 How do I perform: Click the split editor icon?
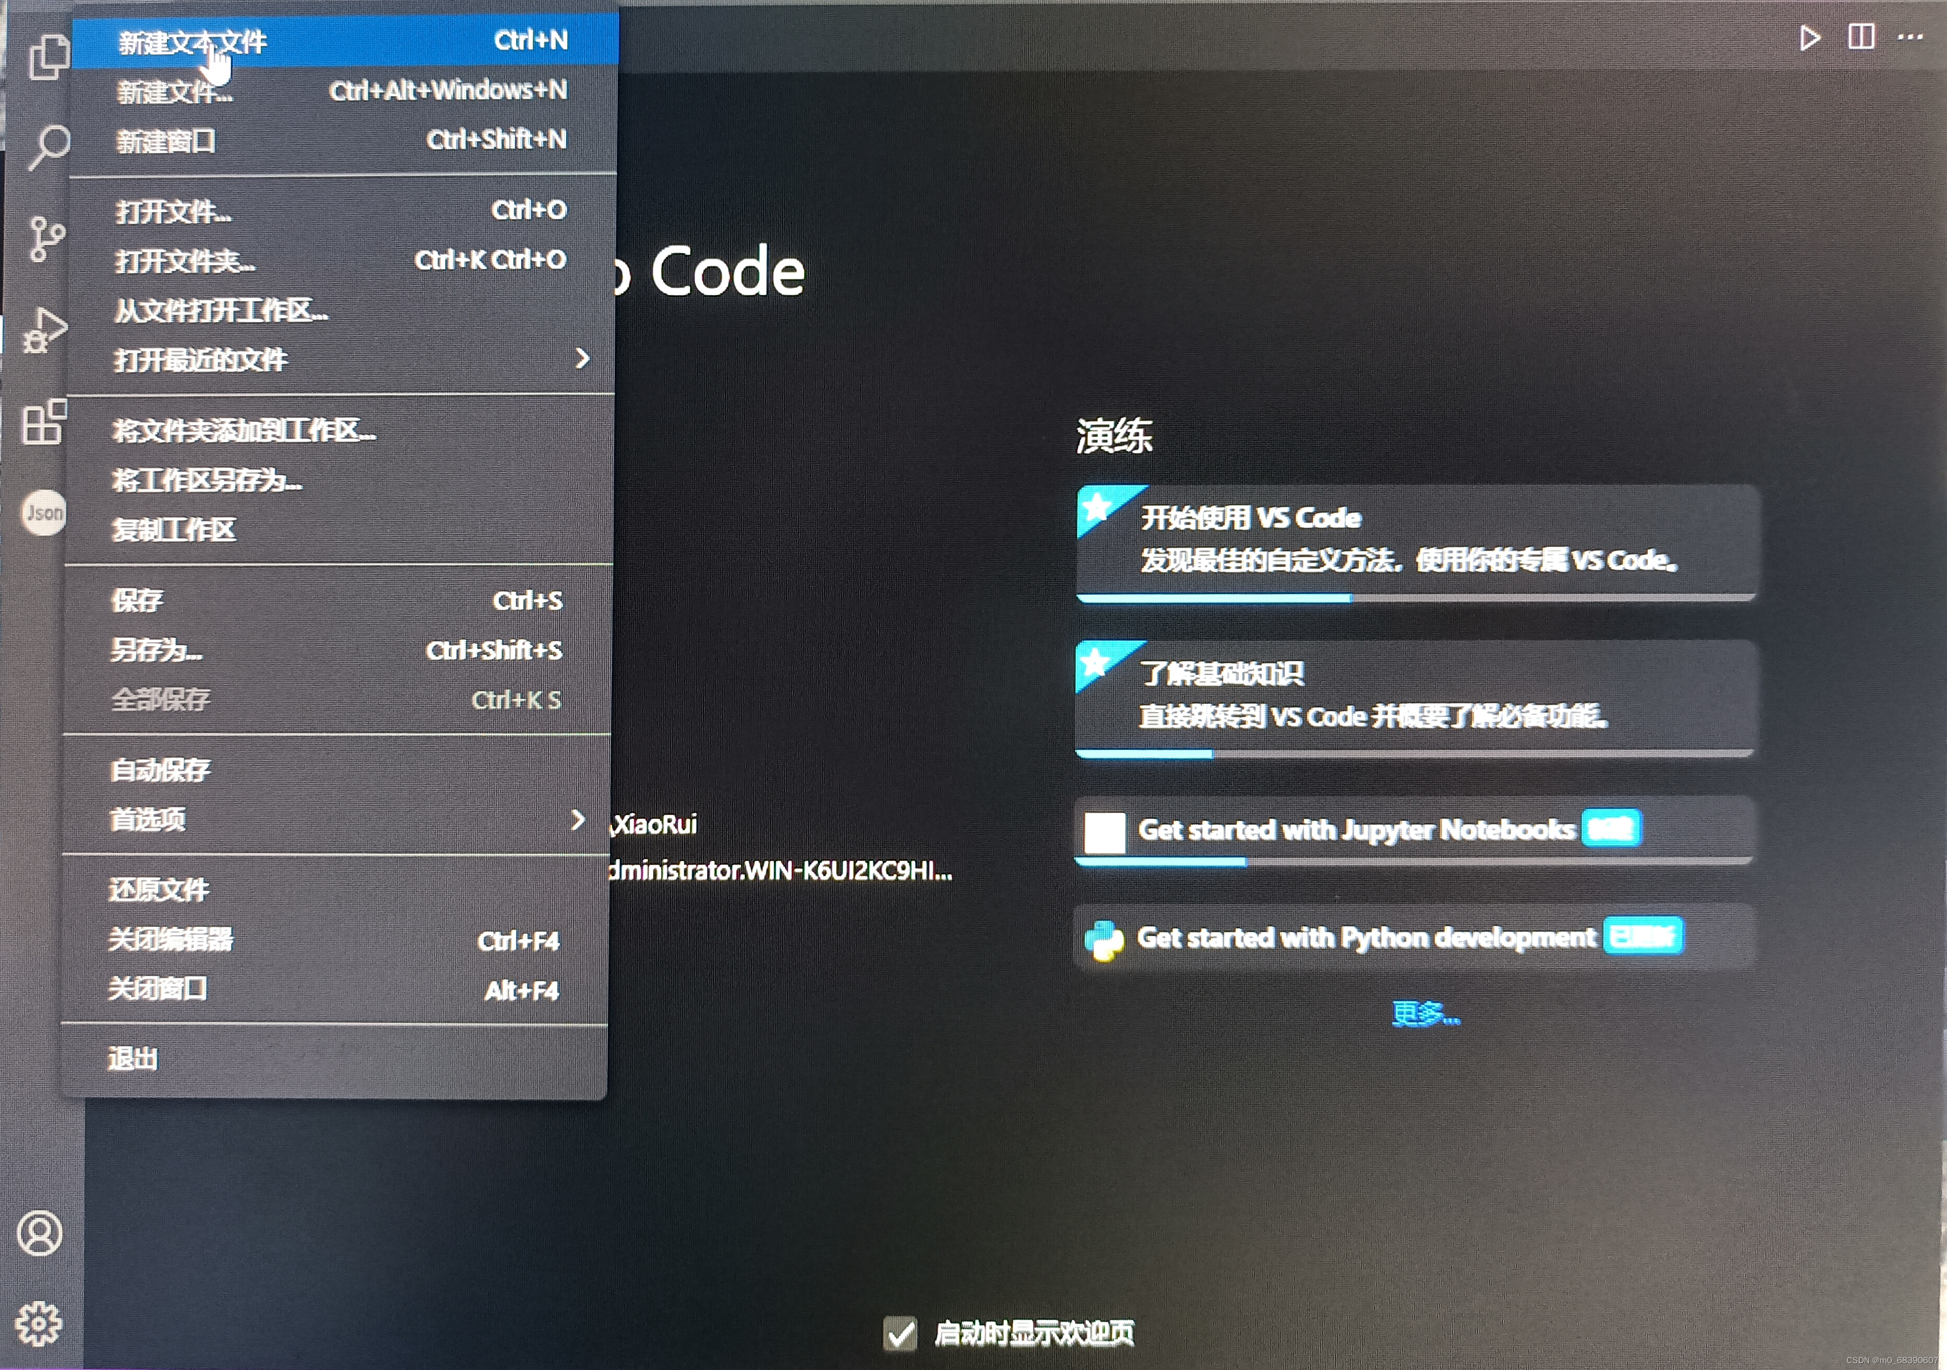point(1860,37)
